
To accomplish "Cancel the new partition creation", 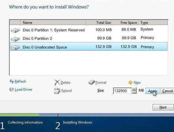I will pos(167,91).
